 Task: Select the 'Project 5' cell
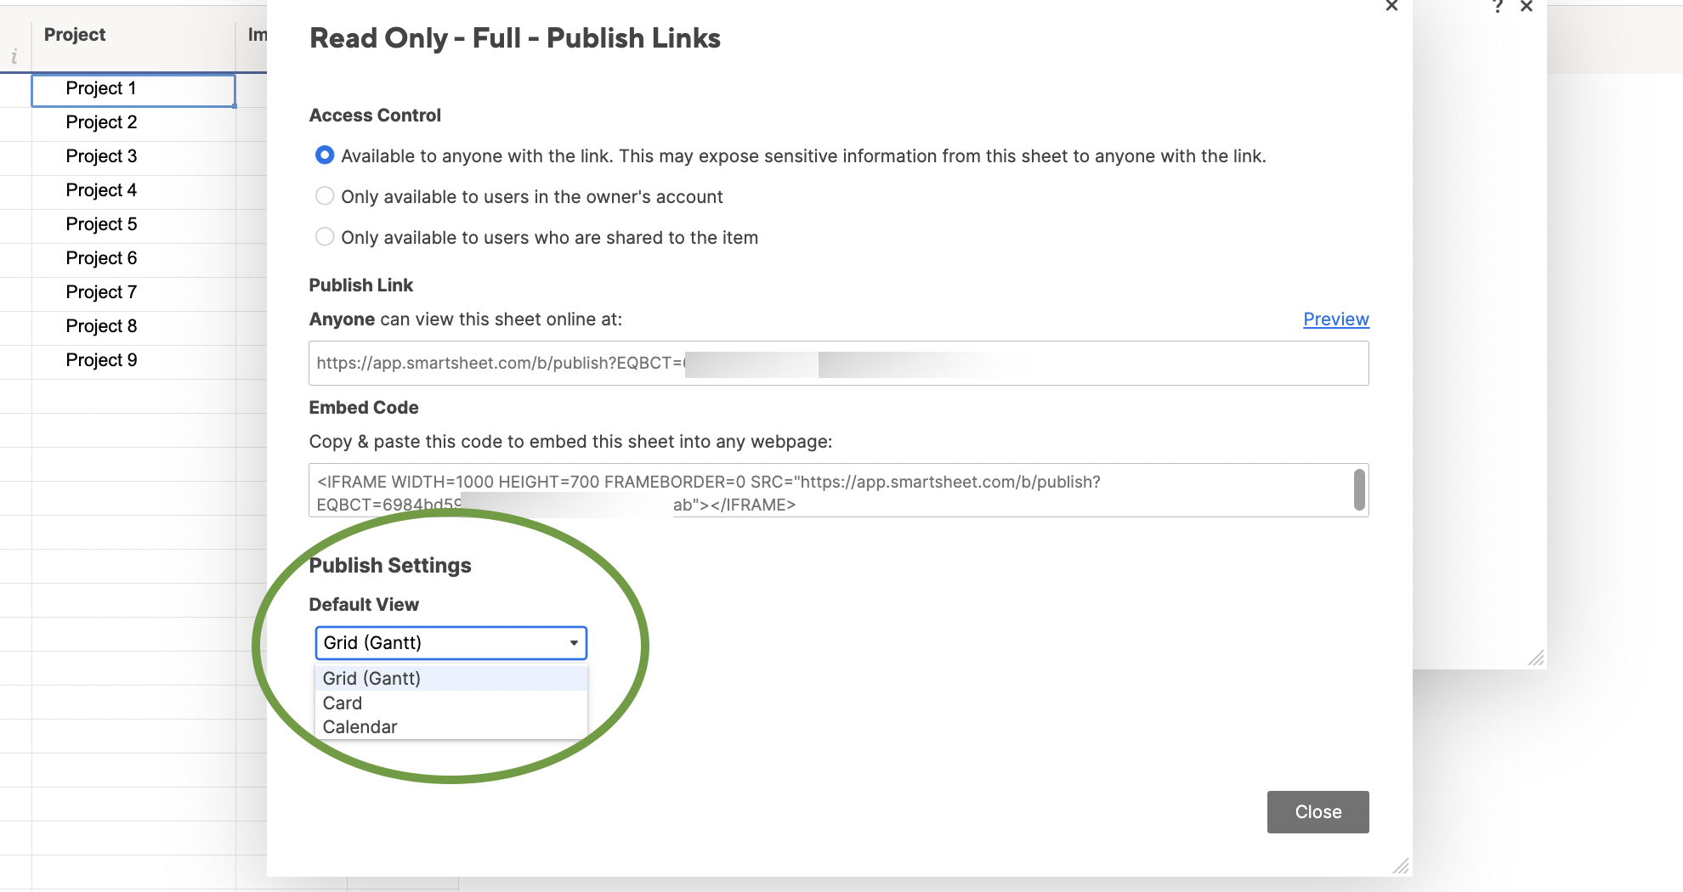point(133,226)
